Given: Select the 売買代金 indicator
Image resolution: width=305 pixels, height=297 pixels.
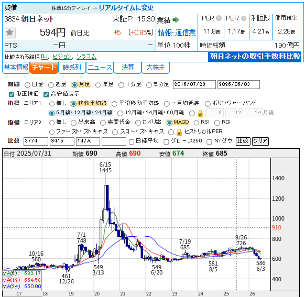Looking at the screenshot, I should coord(103,123).
